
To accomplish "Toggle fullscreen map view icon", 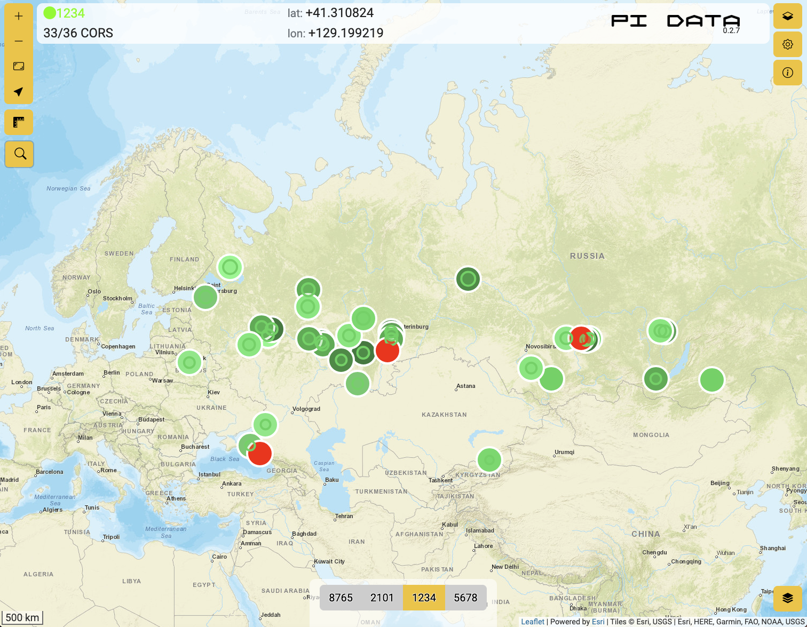I will coord(19,66).
